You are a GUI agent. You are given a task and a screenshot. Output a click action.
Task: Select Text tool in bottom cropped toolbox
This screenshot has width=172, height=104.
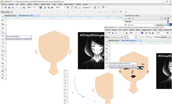[x=65, y=89]
